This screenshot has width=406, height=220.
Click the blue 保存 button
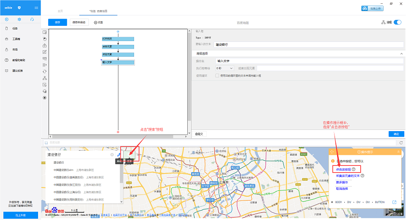point(58,22)
